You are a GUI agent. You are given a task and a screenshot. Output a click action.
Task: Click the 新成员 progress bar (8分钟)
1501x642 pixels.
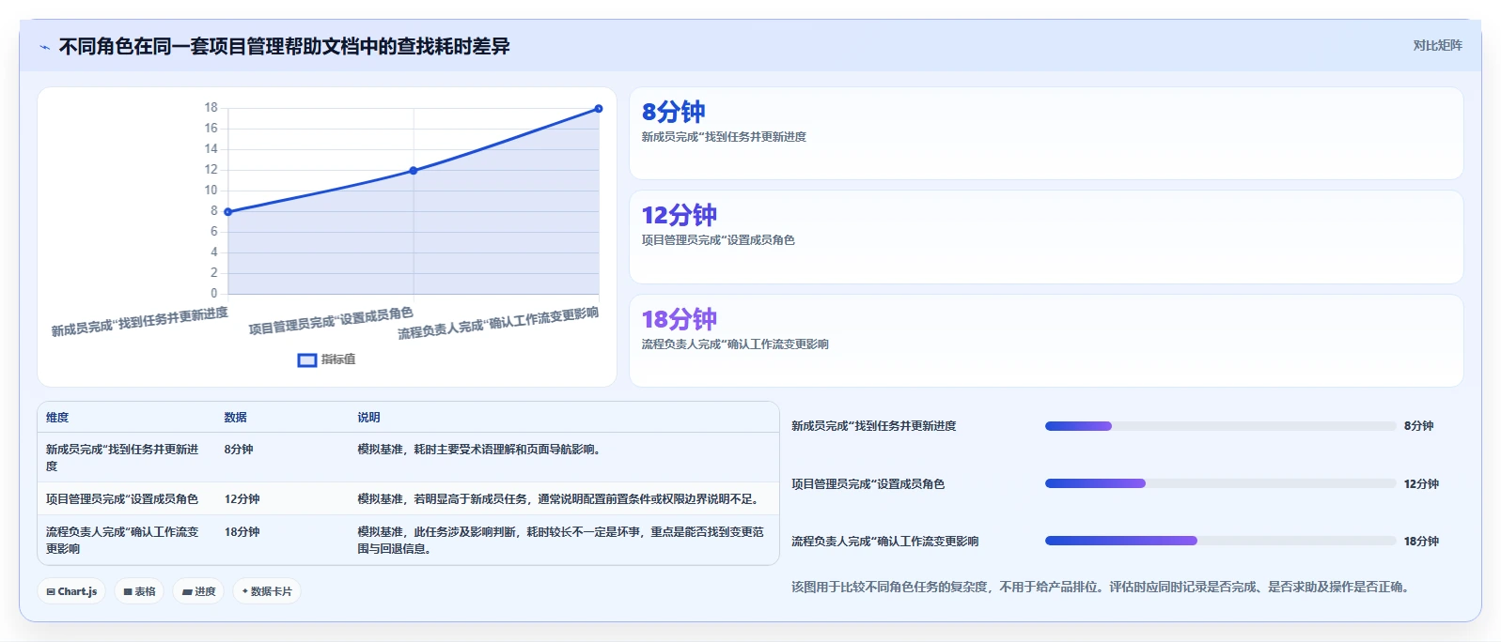1220,426
